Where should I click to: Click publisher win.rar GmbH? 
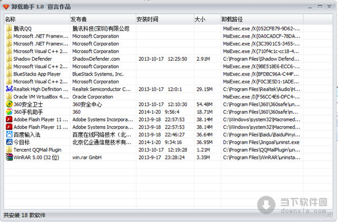click(87, 157)
